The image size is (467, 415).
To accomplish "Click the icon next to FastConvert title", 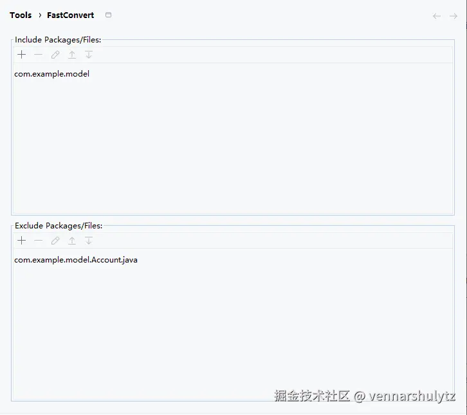I will 109,15.
